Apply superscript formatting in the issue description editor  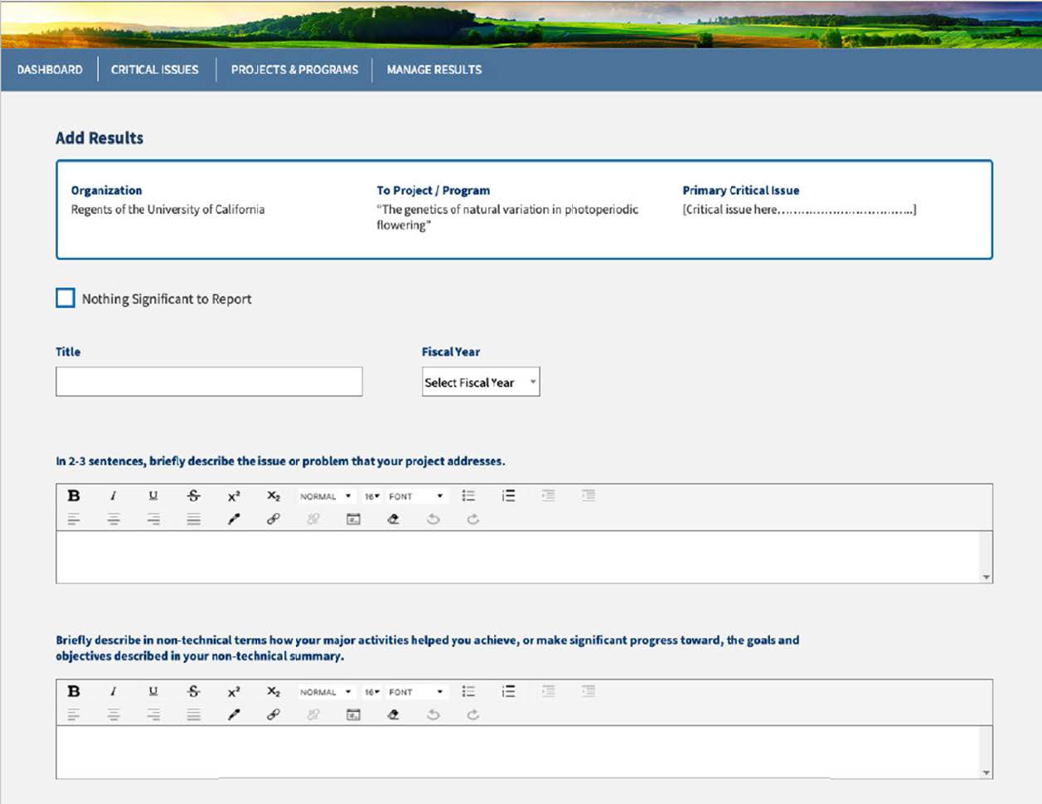234,496
